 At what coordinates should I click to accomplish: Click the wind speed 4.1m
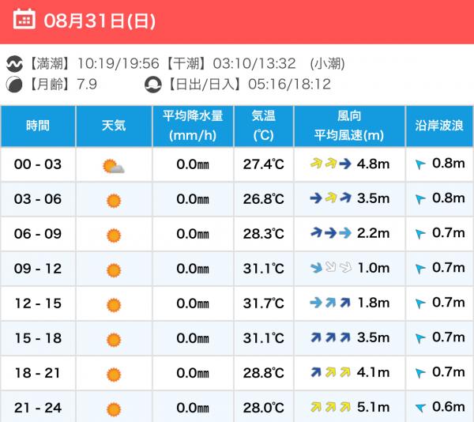374,372
